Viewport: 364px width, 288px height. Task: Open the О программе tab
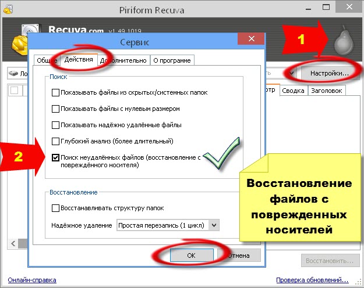coord(172,60)
